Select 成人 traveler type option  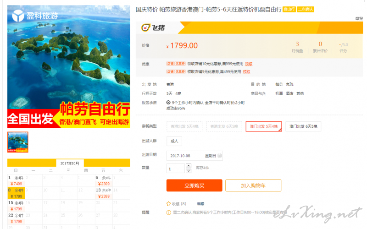click(174, 141)
